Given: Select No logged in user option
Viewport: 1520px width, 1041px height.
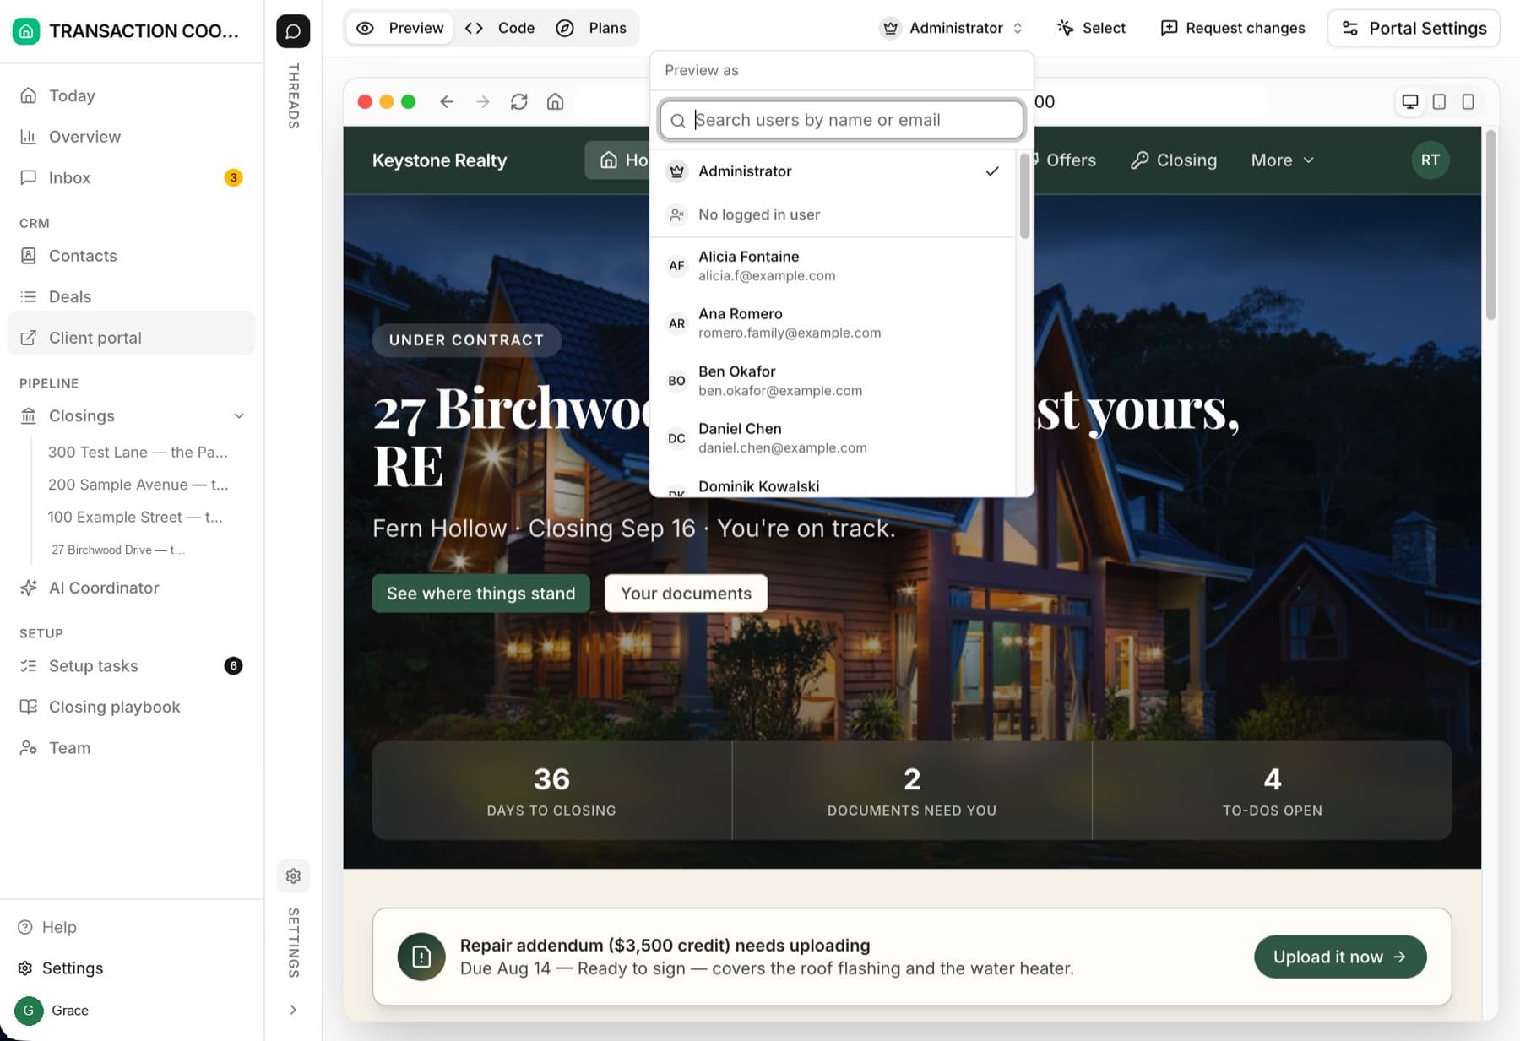Looking at the screenshot, I should pyautogui.click(x=833, y=214).
